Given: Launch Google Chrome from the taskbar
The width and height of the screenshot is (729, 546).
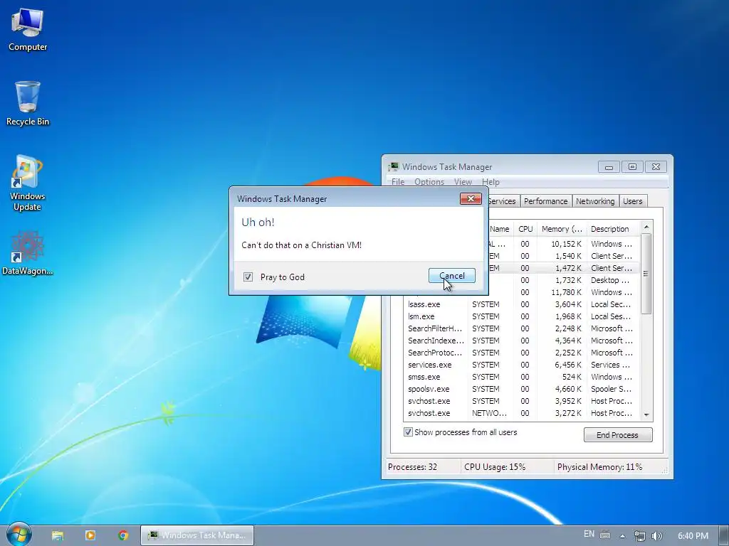Looking at the screenshot, I should (122, 535).
